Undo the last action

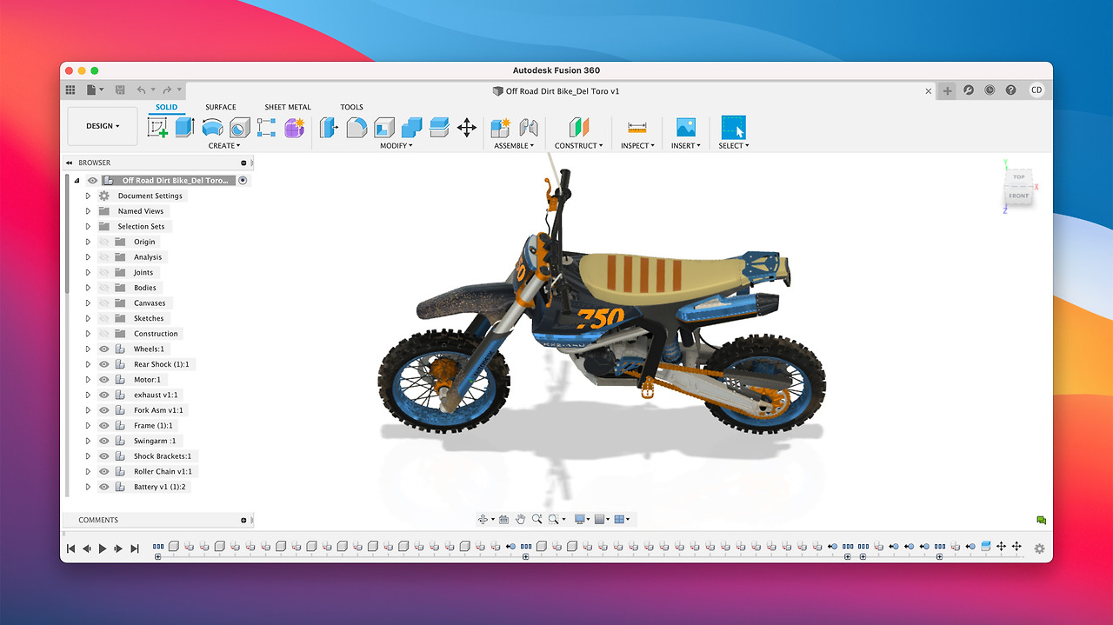pyautogui.click(x=141, y=90)
